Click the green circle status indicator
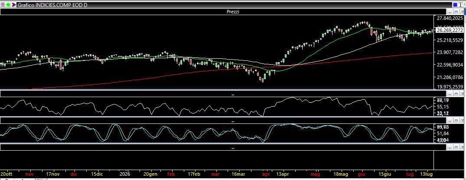The height and width of the screenshot is (180, 466). point(8,5)
